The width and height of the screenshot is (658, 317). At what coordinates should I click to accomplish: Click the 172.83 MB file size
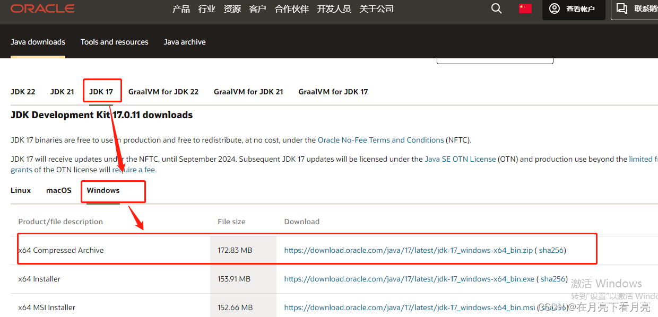[235, 250]
